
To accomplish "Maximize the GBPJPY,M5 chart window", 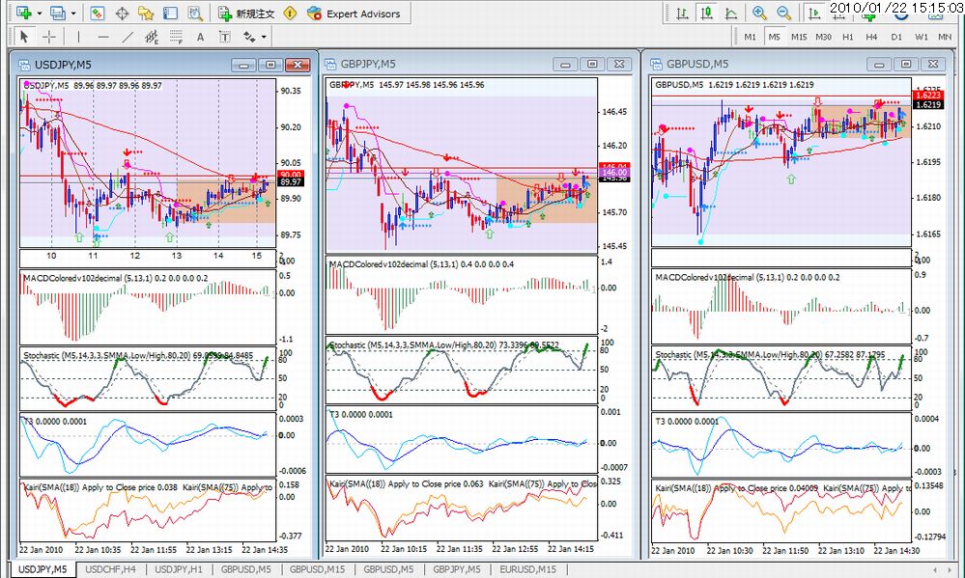I will [592, 64].
